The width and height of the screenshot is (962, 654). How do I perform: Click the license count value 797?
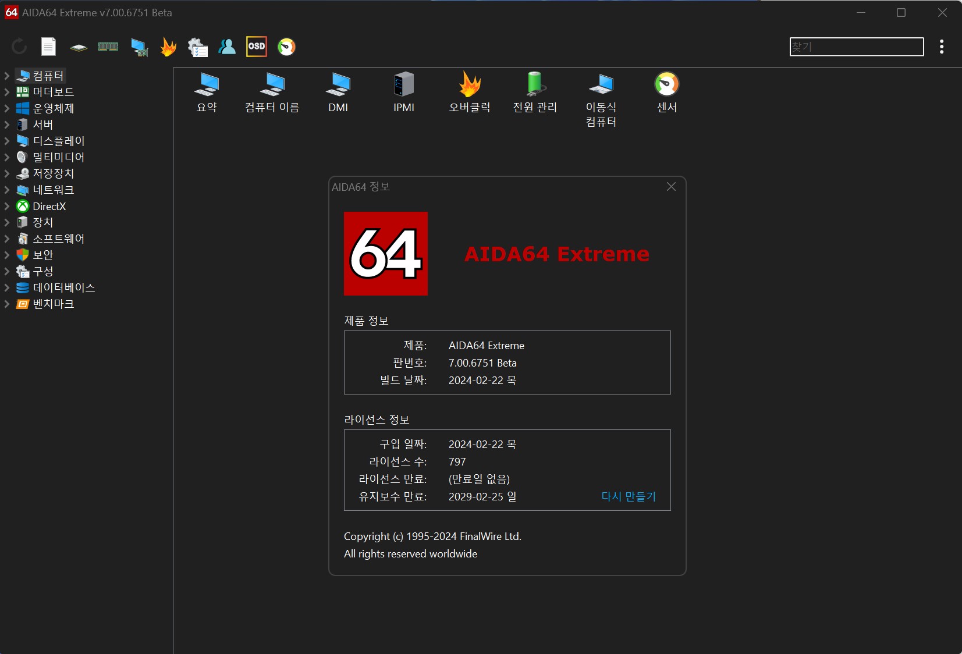(x=457, y=462)
